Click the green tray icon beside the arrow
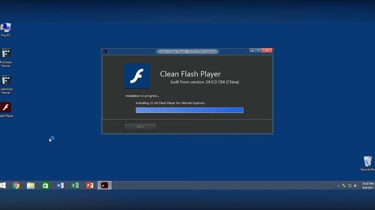Image resolution: width=375 pixels, height=210 pixels. tap(344, 185)
